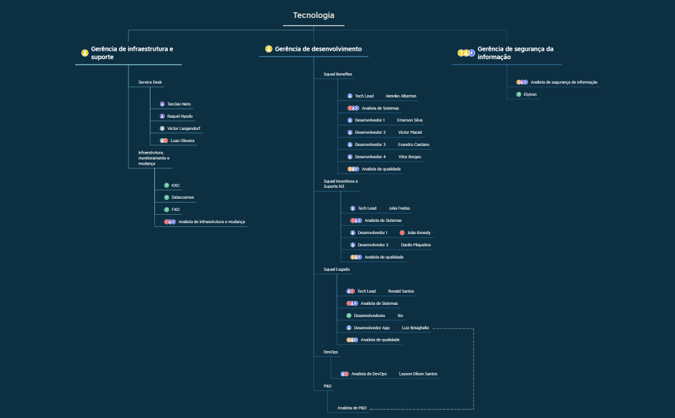Click the green icon next to Datacosmos
This screenshot has width=675, height=418.
pos(166,197)
